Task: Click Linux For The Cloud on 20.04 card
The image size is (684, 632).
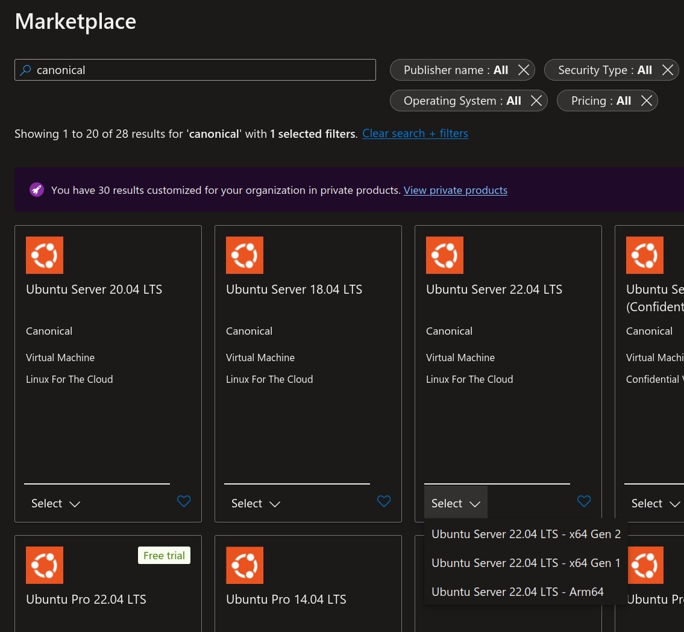Action: coord(69,379)
